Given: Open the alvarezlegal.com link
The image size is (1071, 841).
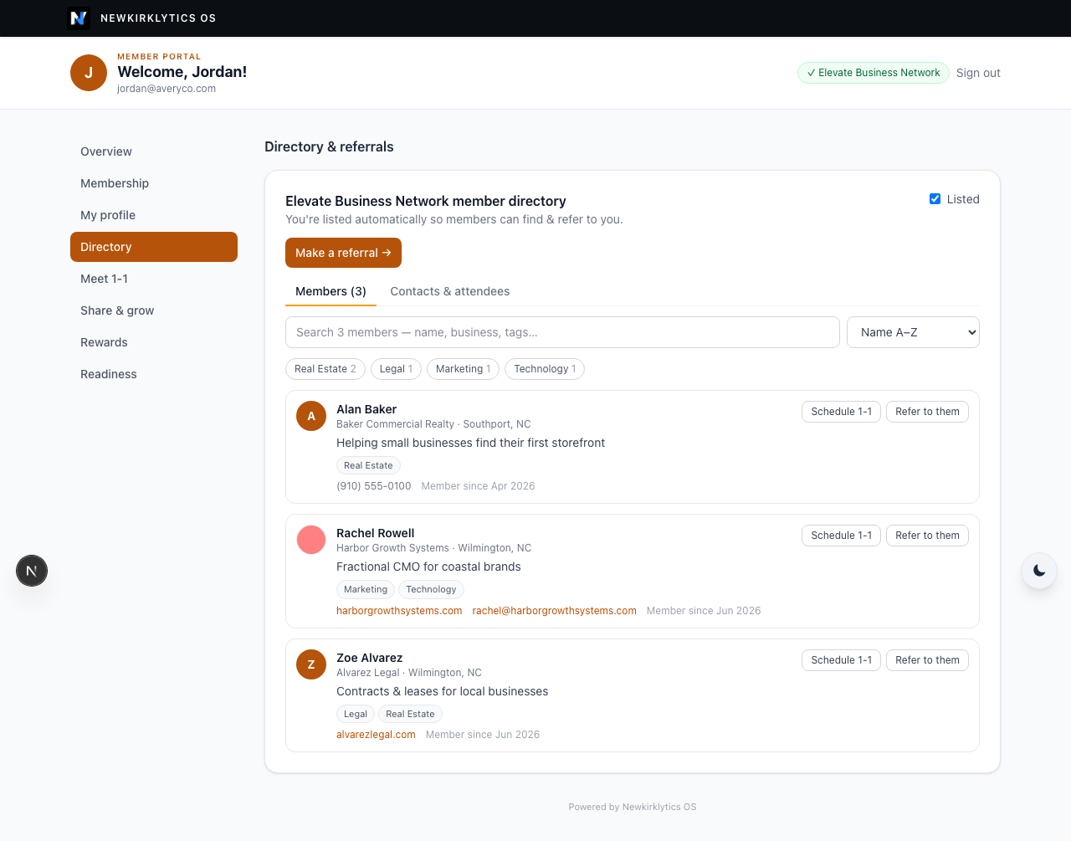Looking at the screenshot, I should [376, 735].
